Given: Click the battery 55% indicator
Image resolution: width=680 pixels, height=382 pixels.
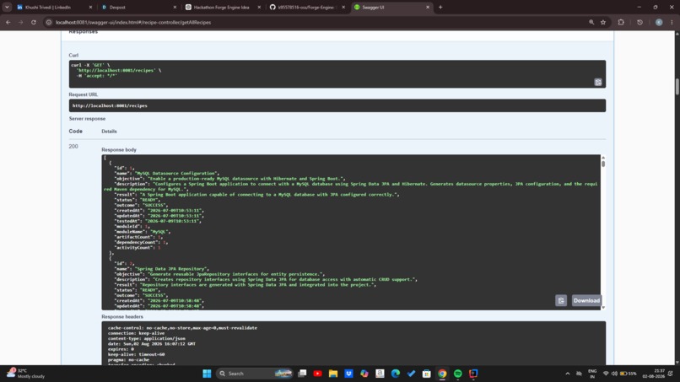Looking at the screenshot, I should [x=628, y=374].
